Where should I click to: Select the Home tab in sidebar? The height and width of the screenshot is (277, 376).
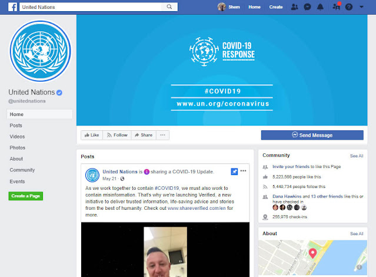(x=39, y=114)
